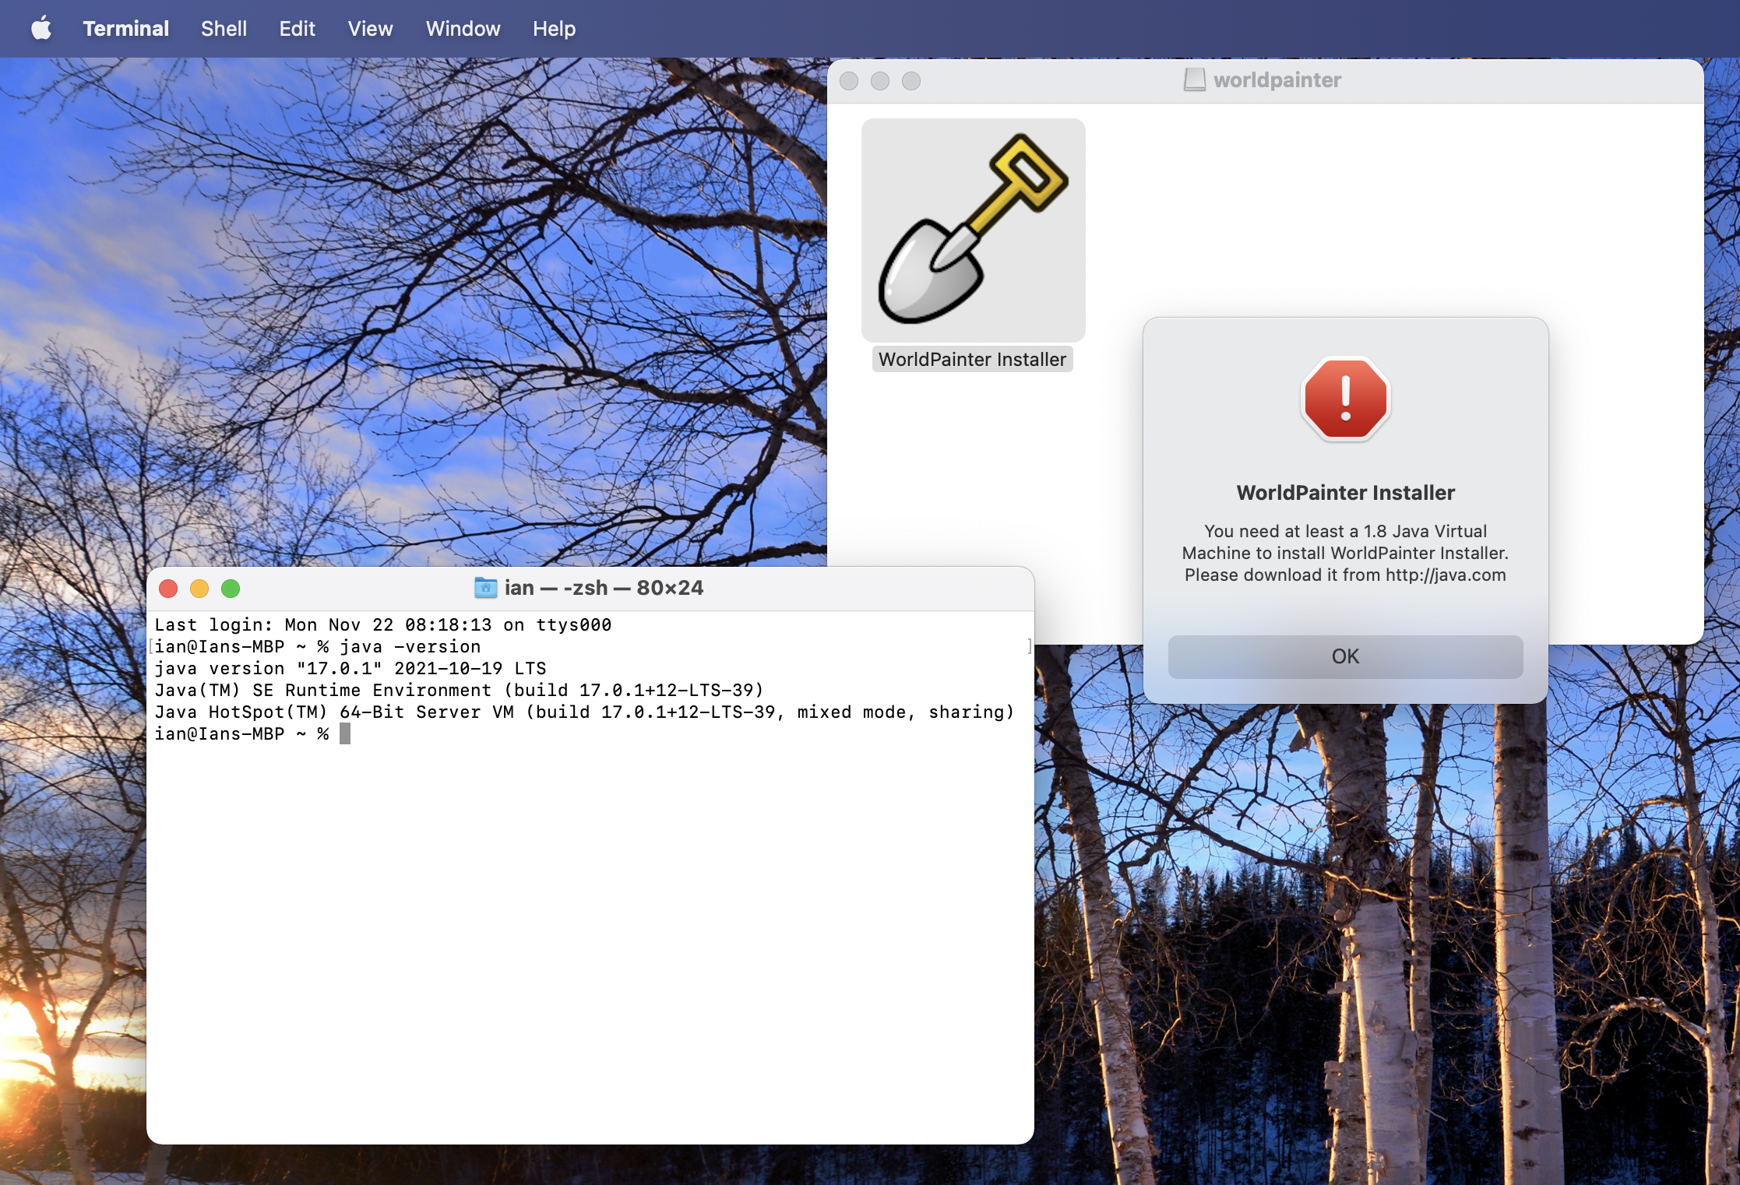This screenshot has width=1740, height=1185.
Task: Minimize Terminal using the yellow button
Action: coord(199,589)
